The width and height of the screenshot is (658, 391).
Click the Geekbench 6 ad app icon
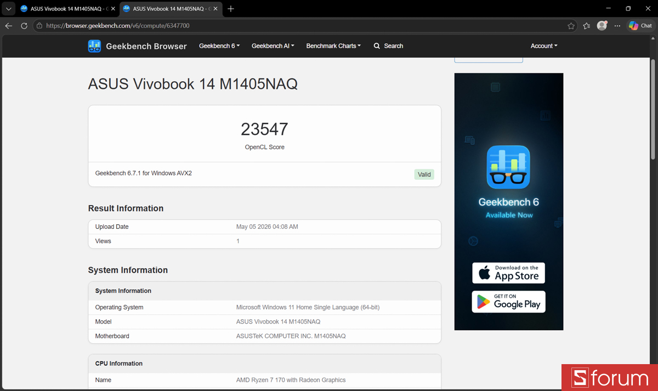point(508,167)
